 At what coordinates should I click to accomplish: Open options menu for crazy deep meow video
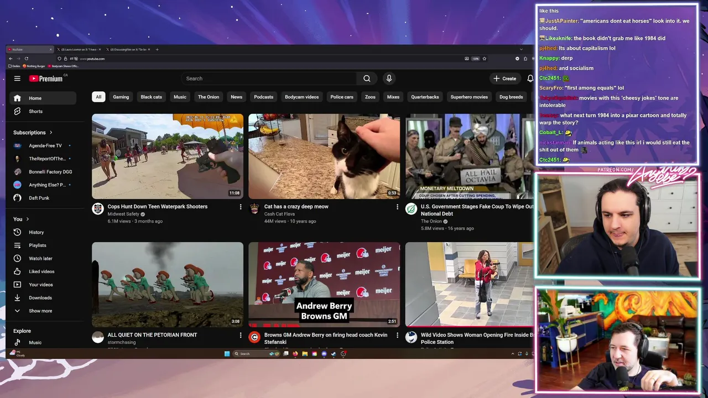click(397, 207)
